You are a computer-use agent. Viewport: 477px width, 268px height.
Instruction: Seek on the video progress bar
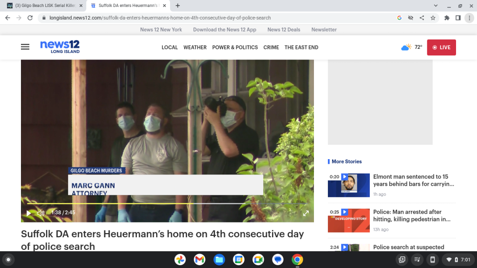[x=140, y=204]
